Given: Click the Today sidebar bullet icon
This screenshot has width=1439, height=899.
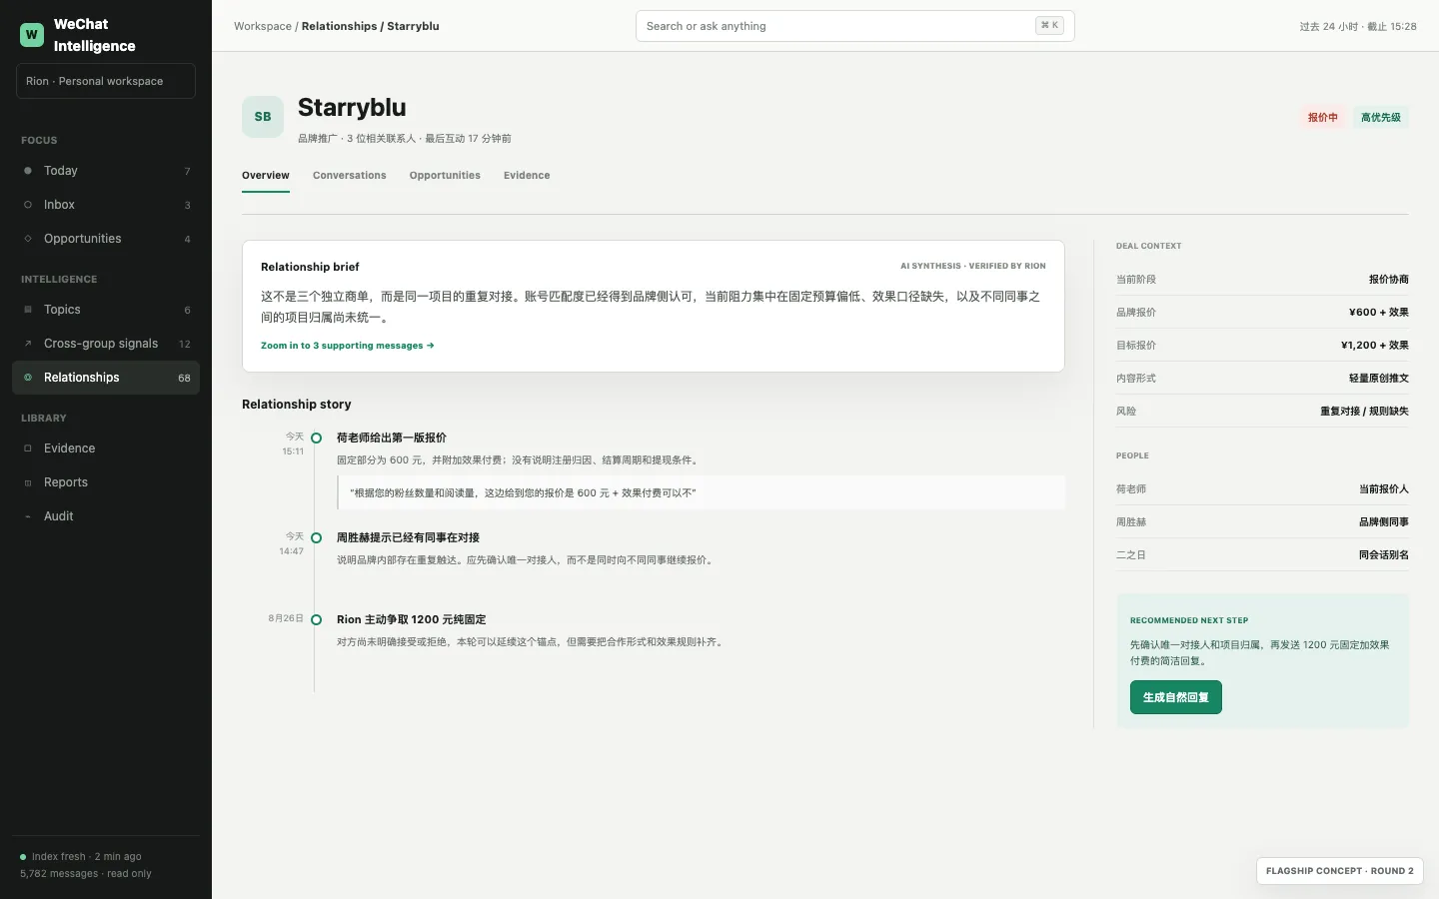Looking at the screenshot, I should coord(28,171).
